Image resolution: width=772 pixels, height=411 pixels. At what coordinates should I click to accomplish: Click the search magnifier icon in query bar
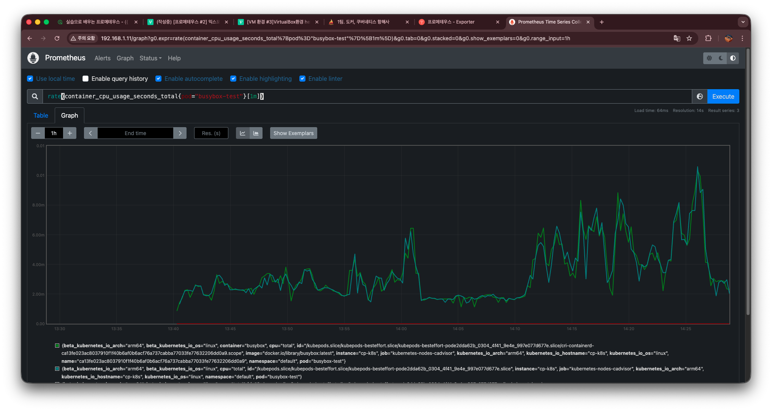[35, 96]
